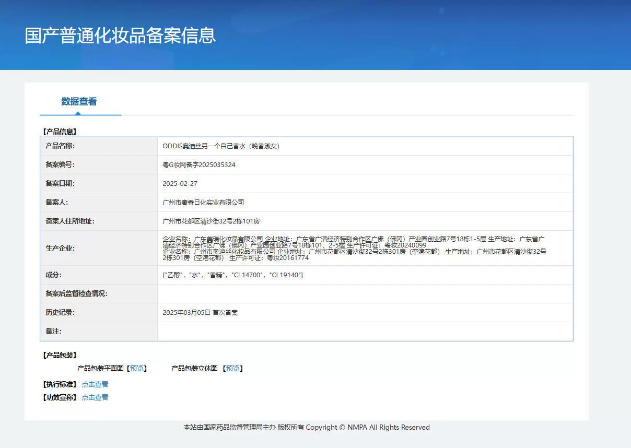The width and height of the screenshot is (631, 448).
Task: Click the empty 备注 value cell
Action: [365, 332]
